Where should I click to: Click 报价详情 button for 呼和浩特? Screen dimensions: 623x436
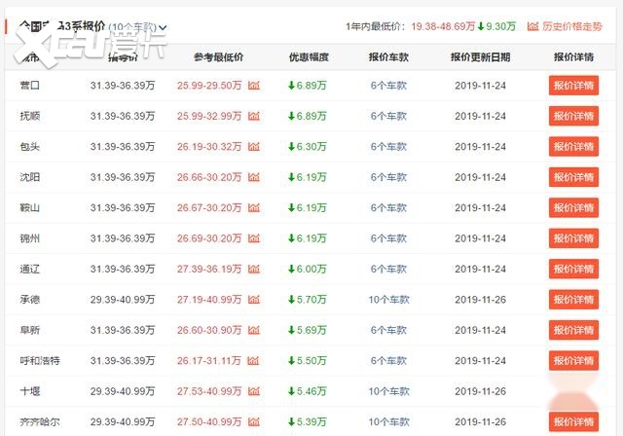point(573,360)
